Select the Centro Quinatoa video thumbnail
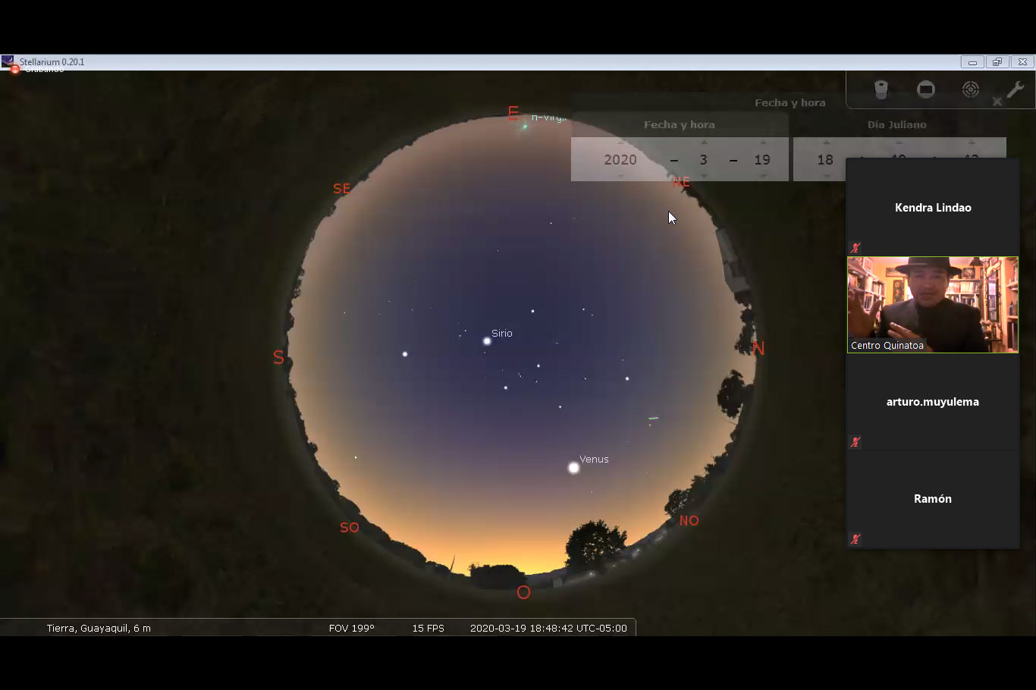 932,304
